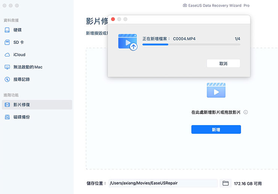Click the 正在新增檔案 status label
The width and height of the screenshot is (278, 194).
tap(156, 39)
